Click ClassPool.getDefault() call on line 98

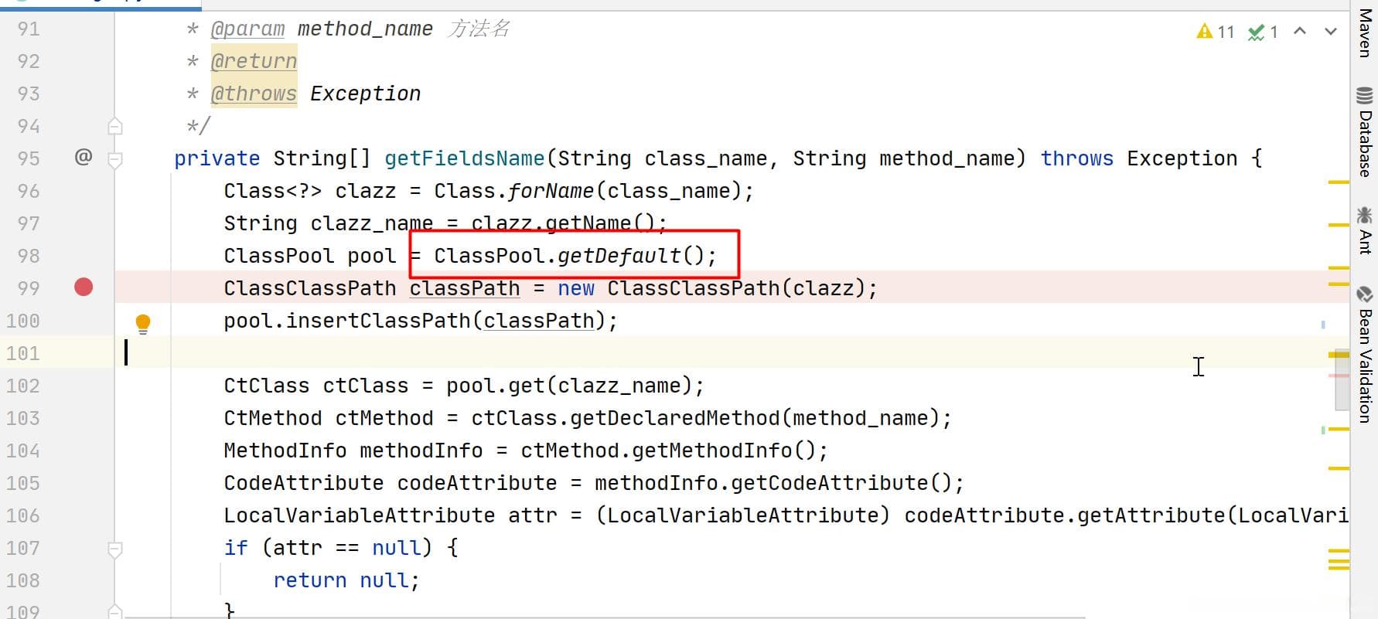[x=575, y=256]
